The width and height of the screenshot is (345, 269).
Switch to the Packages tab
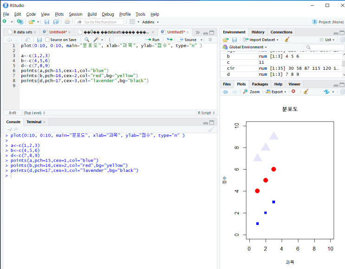[260, 84]
